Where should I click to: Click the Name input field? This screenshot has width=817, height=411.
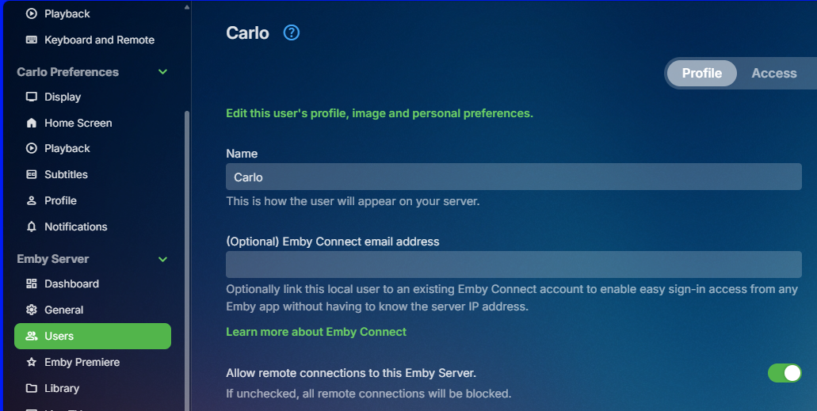click(513, 177)
